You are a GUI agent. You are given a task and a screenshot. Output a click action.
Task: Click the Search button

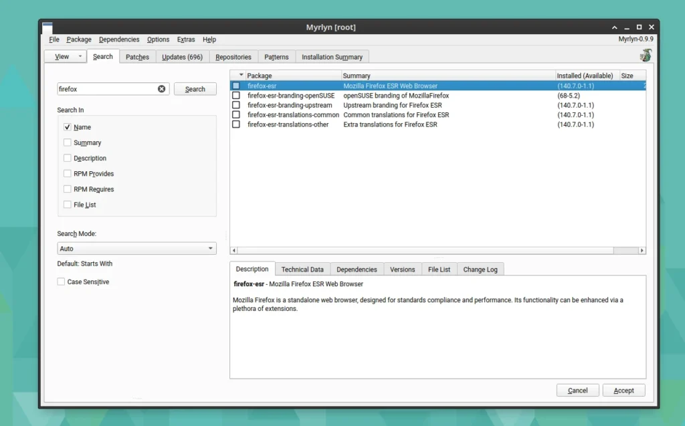[195, 88]
